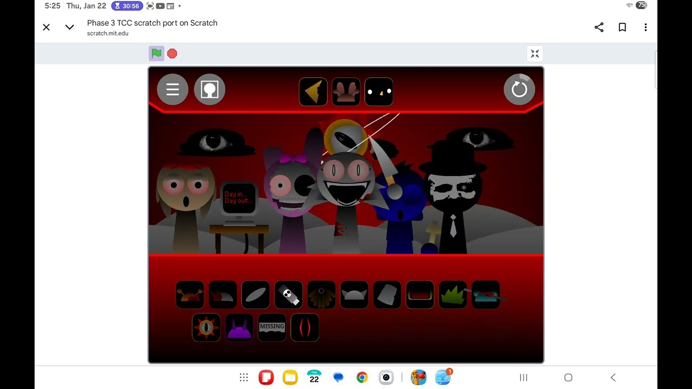Pick the MISSING poster icon
The height and width of the screenshot is (389, 692).
click(272, 327)
